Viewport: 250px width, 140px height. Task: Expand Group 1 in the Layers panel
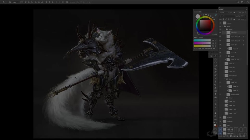pyautogui.click(x=225, y=98)
